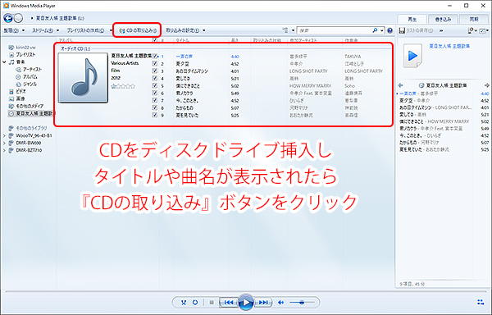Click the large blue play thumbnail in the list pane
The image size is (492, 315).
pos(412,56)
